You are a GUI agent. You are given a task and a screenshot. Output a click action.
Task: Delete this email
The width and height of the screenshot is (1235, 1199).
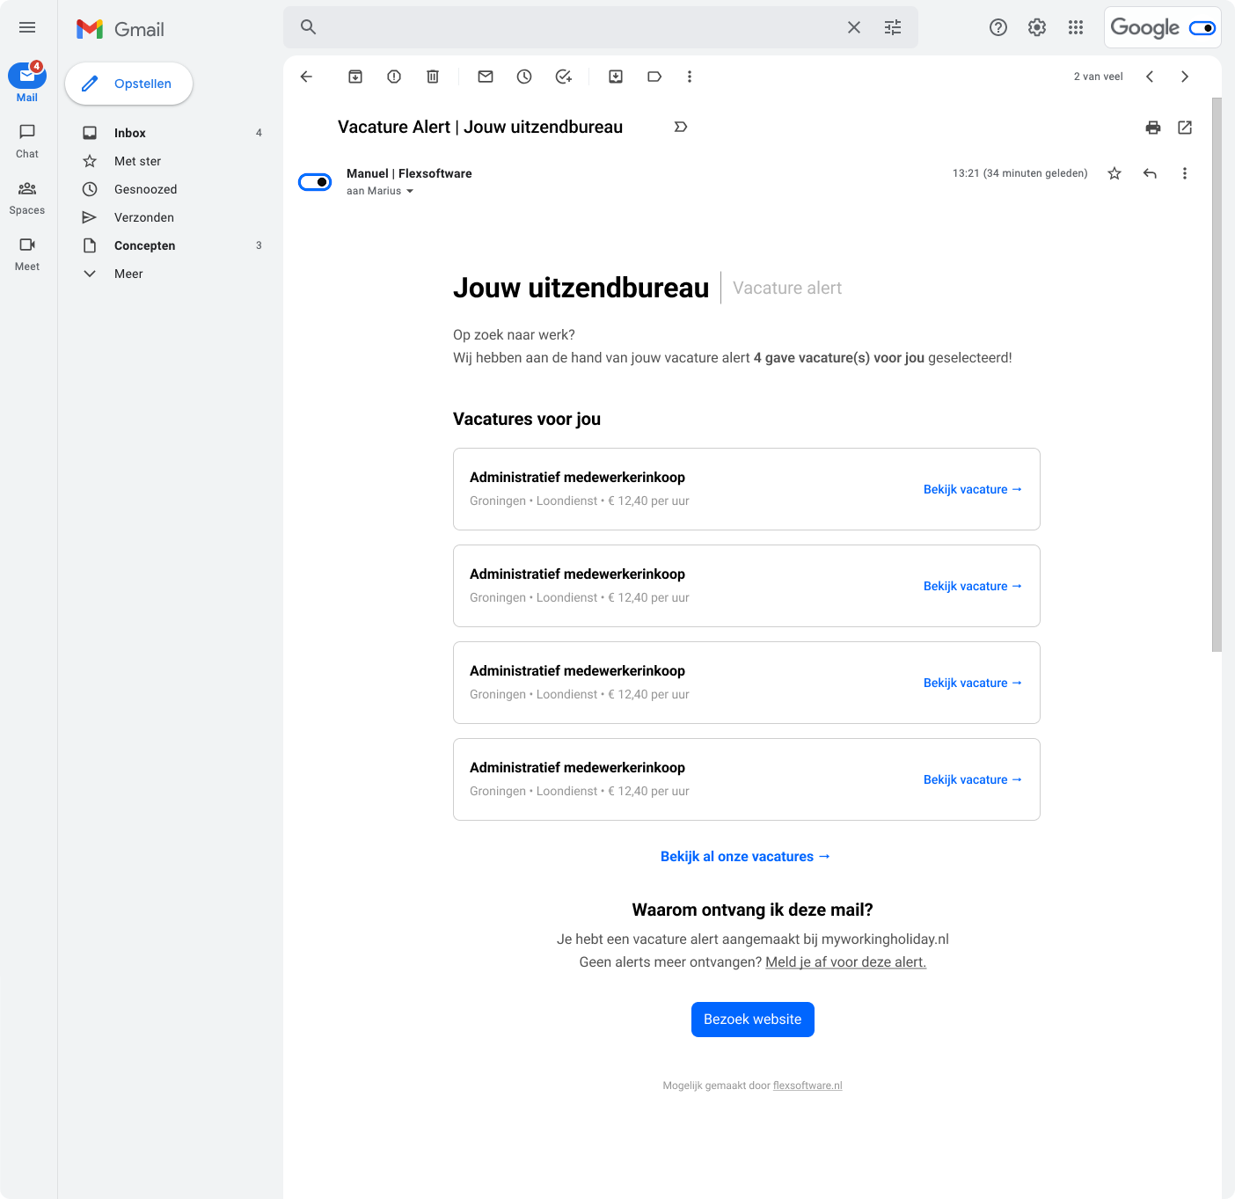[x=432, y=77]
